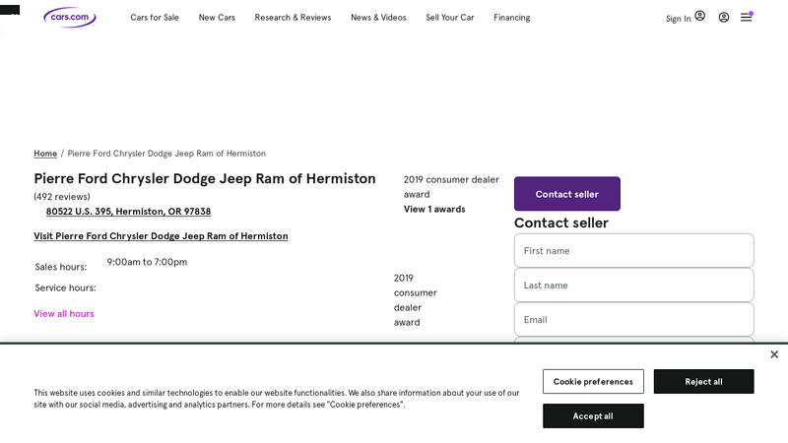Click the (492 reviews) text
The image size is (788, 443).
(62, 196)
